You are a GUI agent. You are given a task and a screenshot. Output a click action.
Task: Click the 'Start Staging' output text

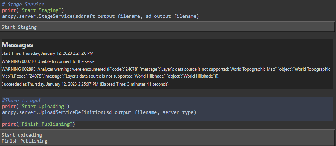pos(19,27)
